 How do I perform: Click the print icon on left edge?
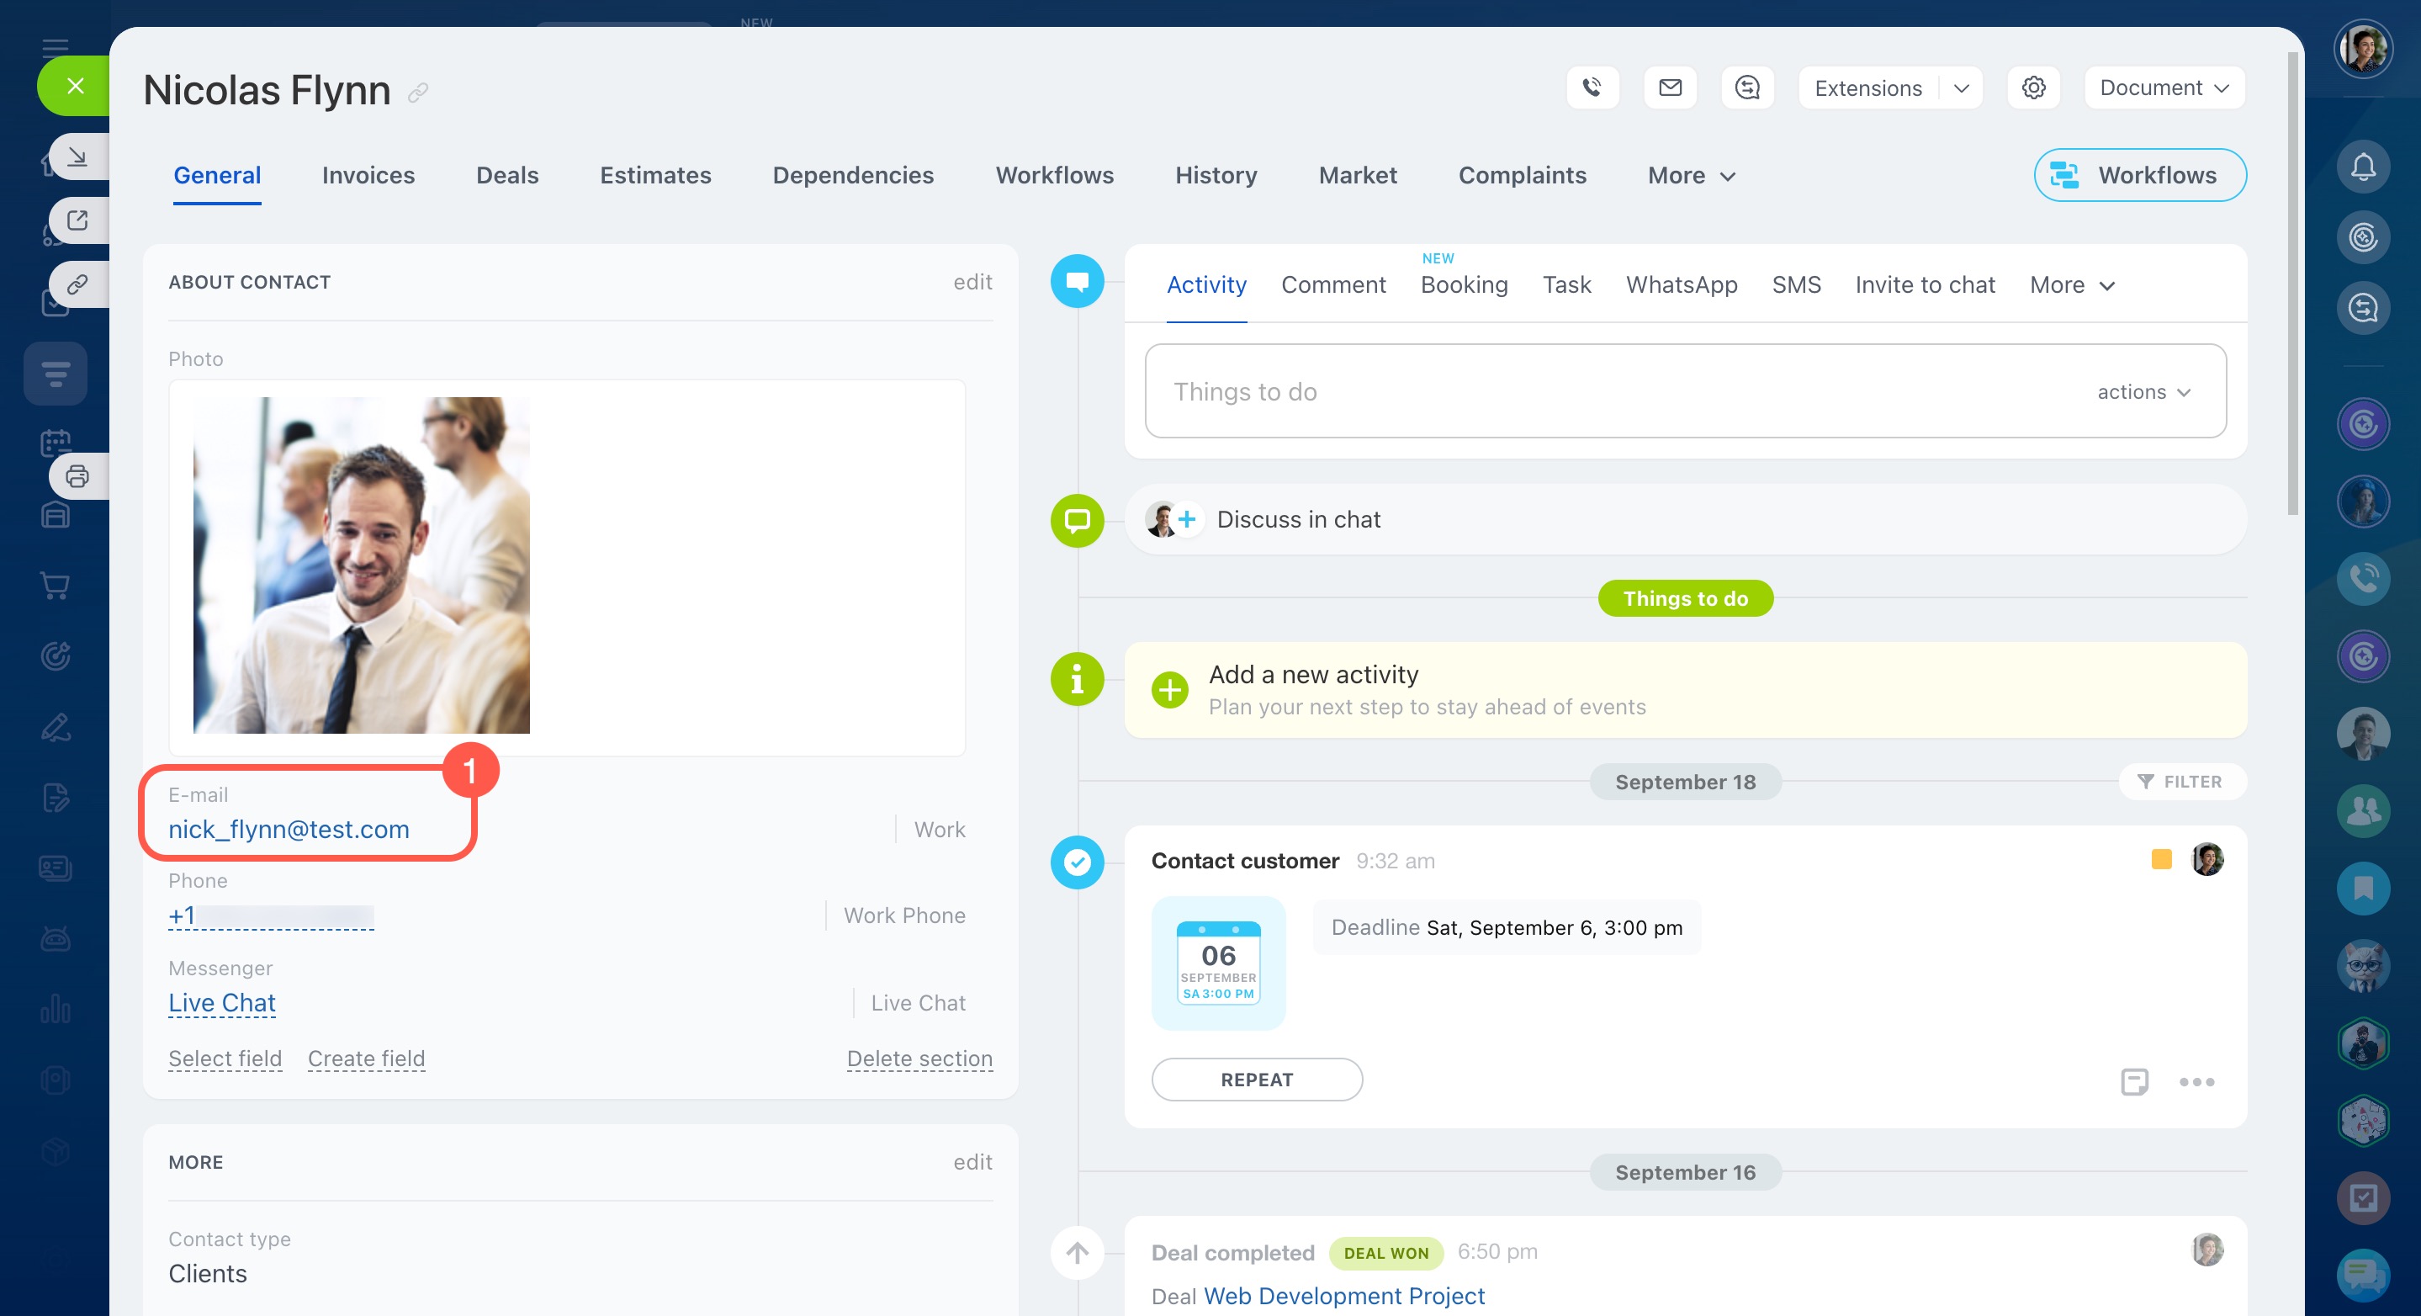77,476
